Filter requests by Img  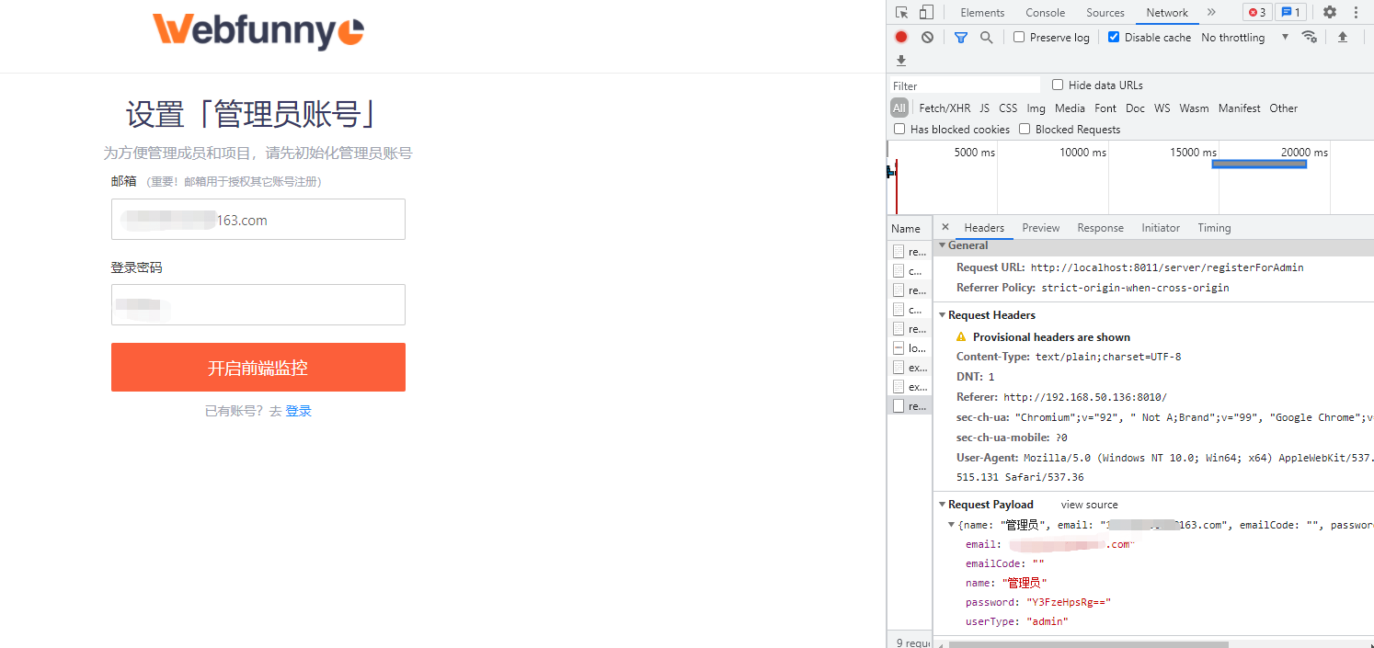click(1036, 108)
